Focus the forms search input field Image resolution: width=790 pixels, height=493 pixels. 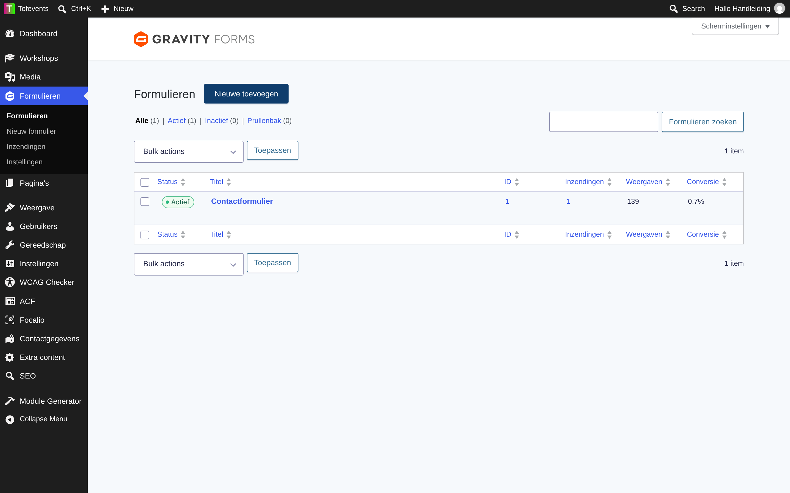603,122
